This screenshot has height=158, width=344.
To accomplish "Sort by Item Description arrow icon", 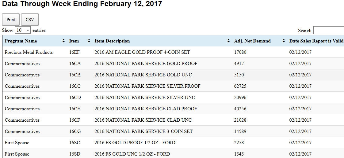I will pos(229,41).
